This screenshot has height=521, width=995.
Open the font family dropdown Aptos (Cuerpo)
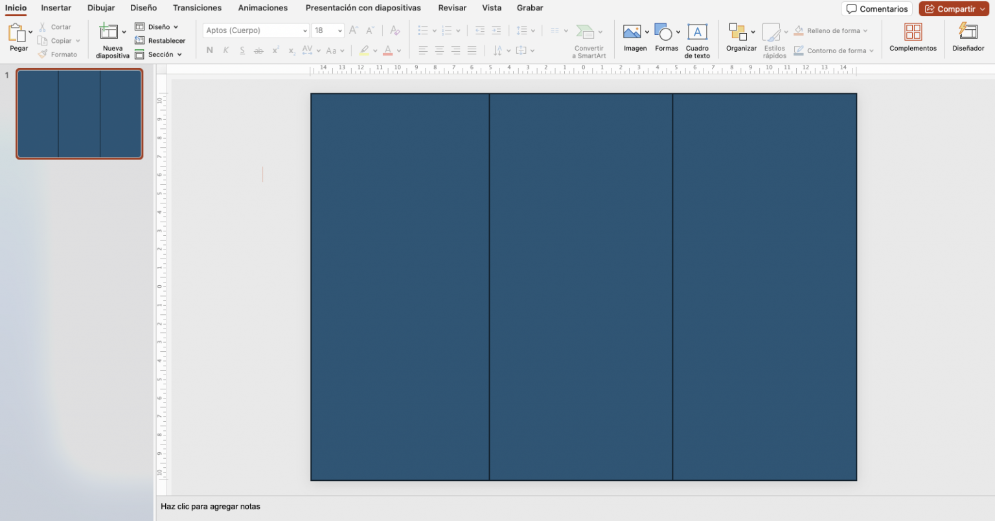tap(255, 30)
